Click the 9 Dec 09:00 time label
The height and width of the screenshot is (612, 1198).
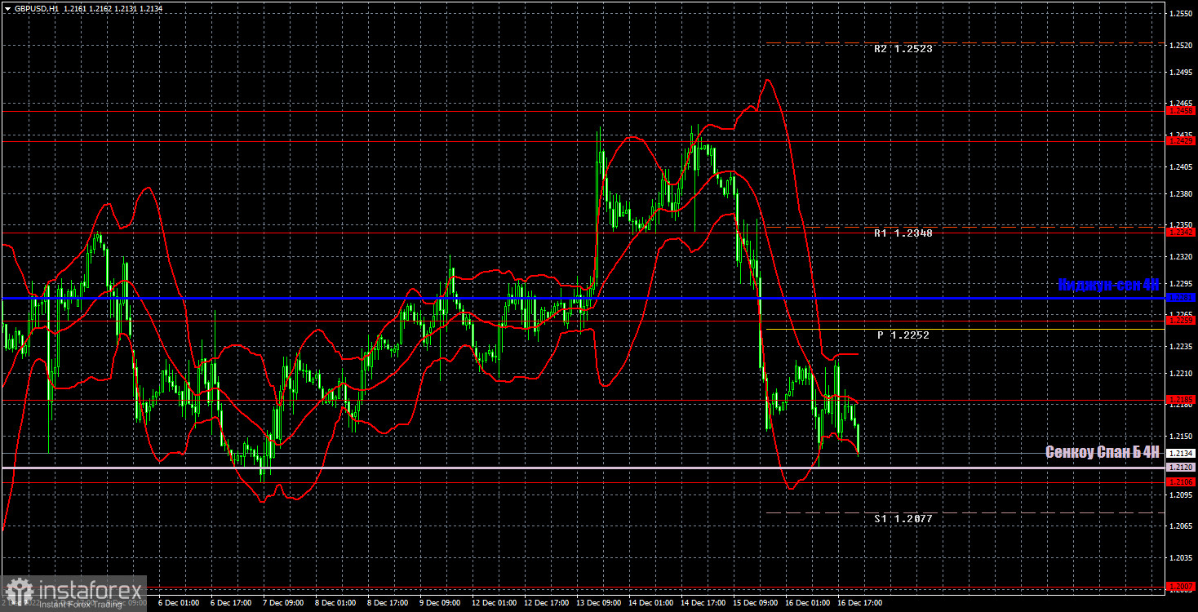[440, 603]
